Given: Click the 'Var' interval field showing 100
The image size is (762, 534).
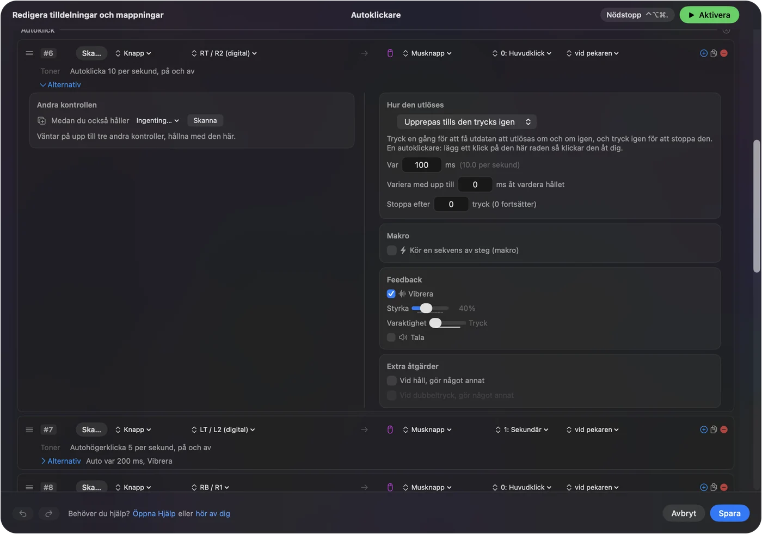Looking at the screenshot, I should (422, 165).
